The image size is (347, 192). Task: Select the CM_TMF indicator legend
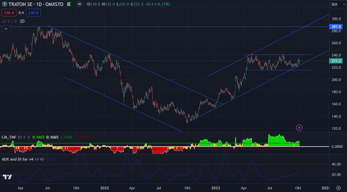16,137
